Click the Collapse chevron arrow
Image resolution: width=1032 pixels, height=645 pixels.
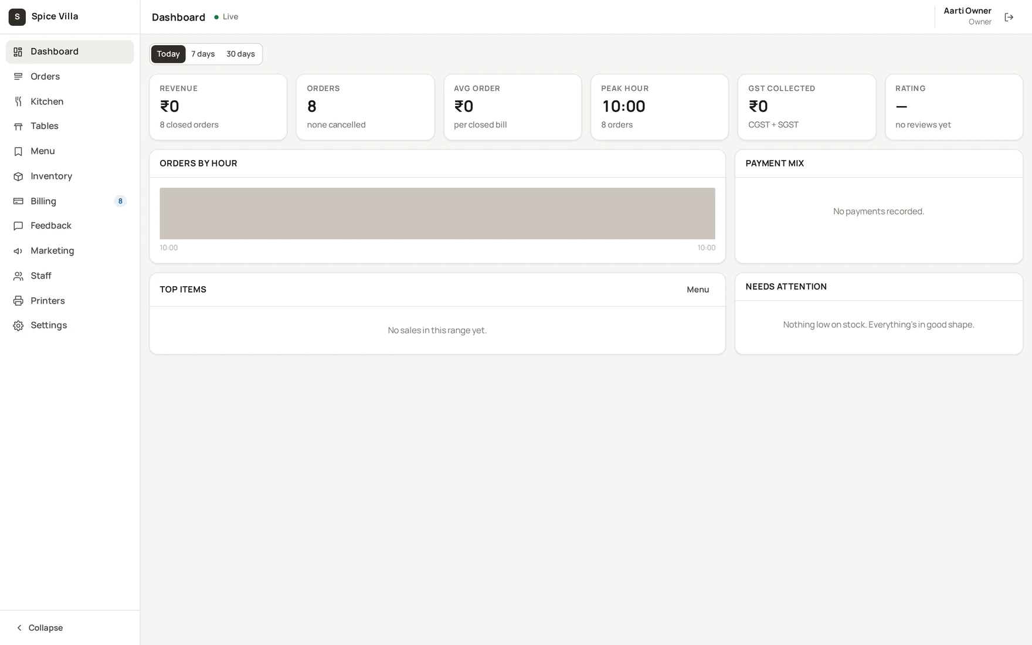[x=19, y=628]
